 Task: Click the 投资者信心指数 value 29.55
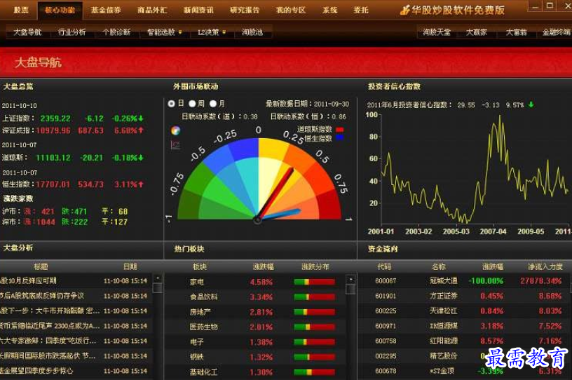pos(466,105)
